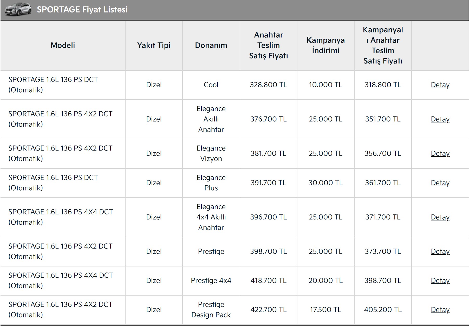469x326 pixels.
Task: Open Detay for 373.700 TL Prestige row
Action: click(x=440, y=251)
